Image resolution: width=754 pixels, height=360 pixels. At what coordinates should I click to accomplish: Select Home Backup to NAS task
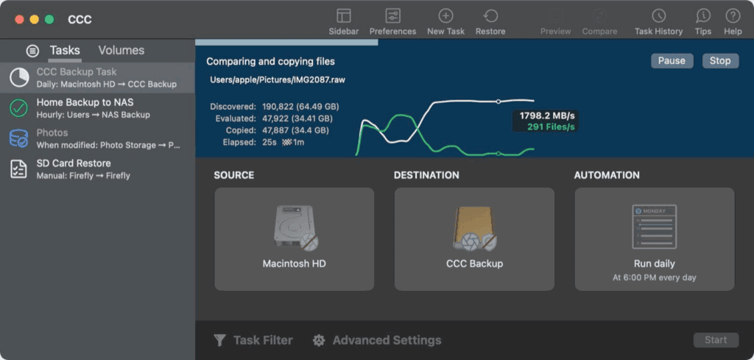point(85,108)
